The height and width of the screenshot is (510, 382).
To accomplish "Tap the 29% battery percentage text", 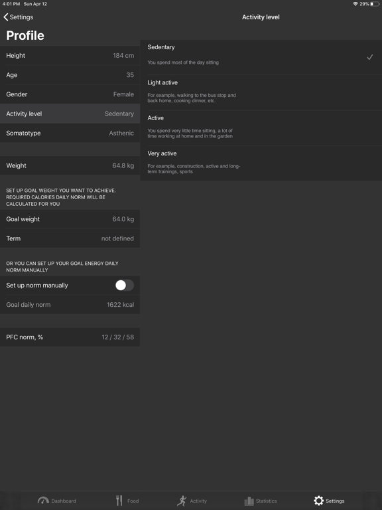I will point(364,4).
